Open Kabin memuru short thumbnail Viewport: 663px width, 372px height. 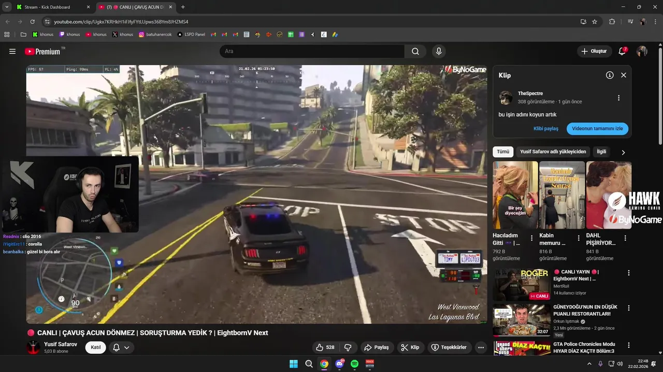pos(562,195)
